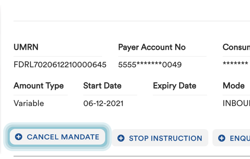
Task: Click the partially visible Consum label
Action: [x=236, y=47]
